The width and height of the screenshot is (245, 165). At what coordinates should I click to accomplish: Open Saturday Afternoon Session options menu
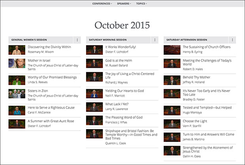232,40
